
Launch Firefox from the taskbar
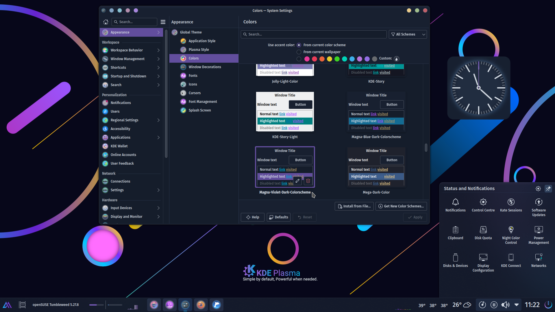click(201, 305)
